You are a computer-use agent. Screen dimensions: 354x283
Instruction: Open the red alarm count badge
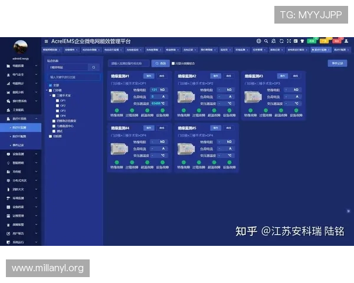(337, 41)
